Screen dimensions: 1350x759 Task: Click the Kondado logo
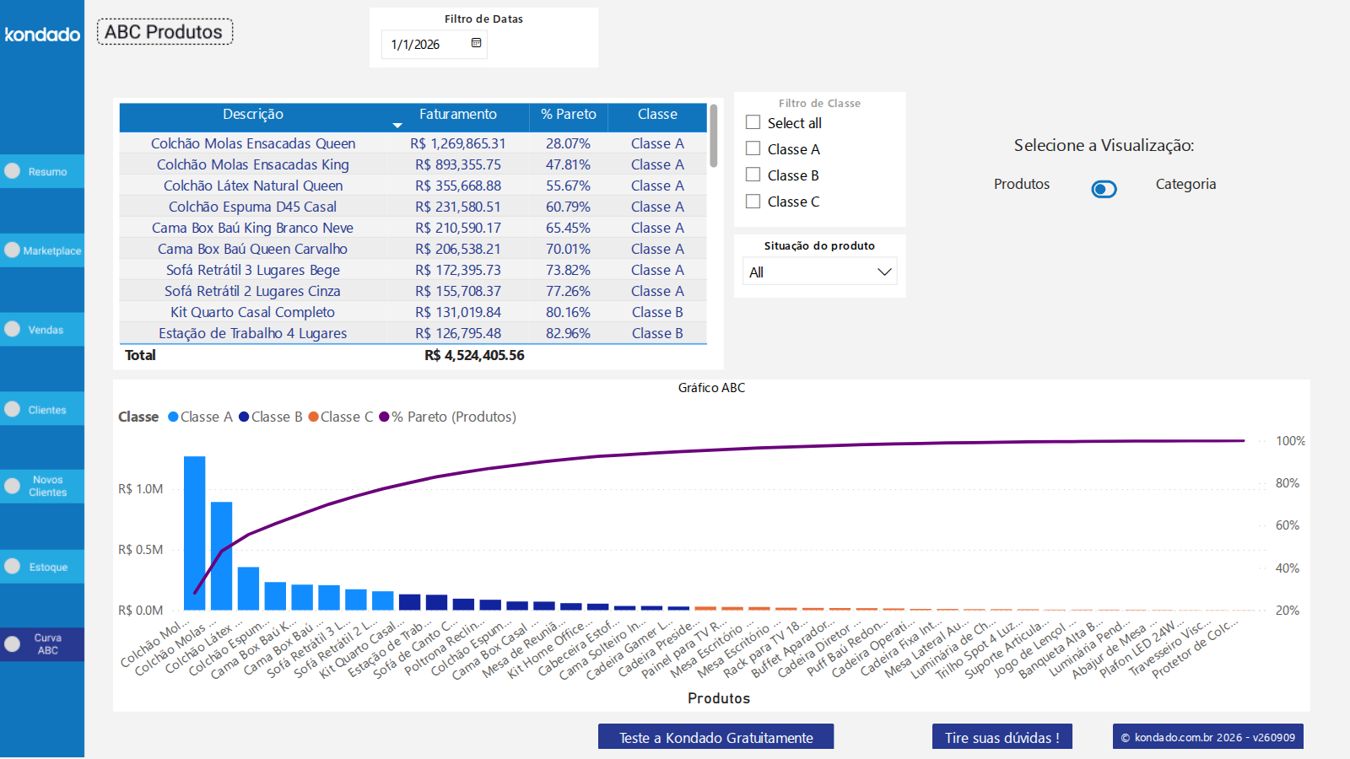(x=42, y=35)
